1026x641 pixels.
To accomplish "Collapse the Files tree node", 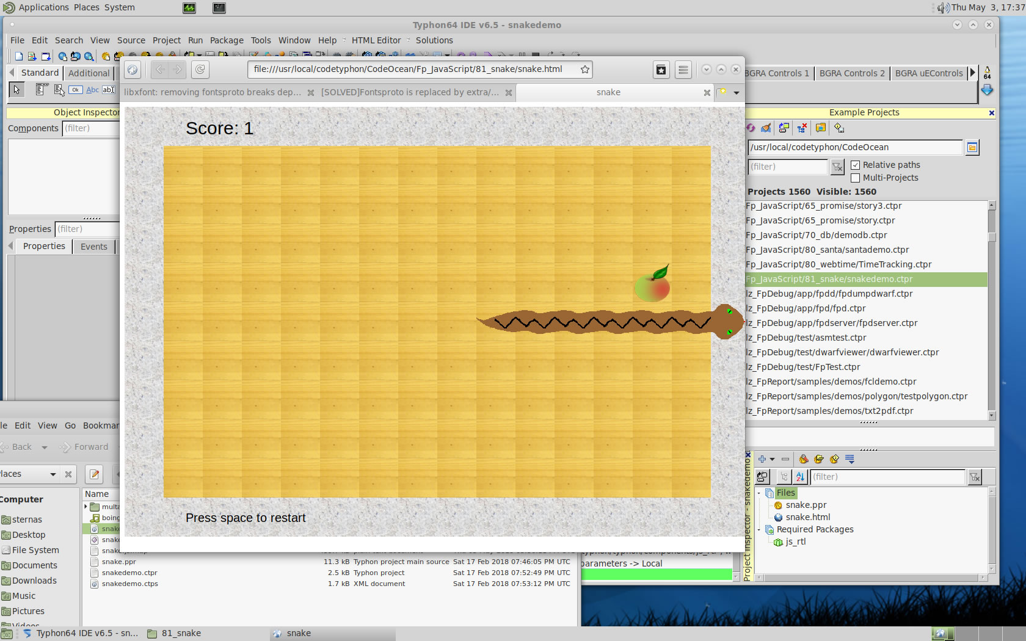I will [x=759, y=493].
